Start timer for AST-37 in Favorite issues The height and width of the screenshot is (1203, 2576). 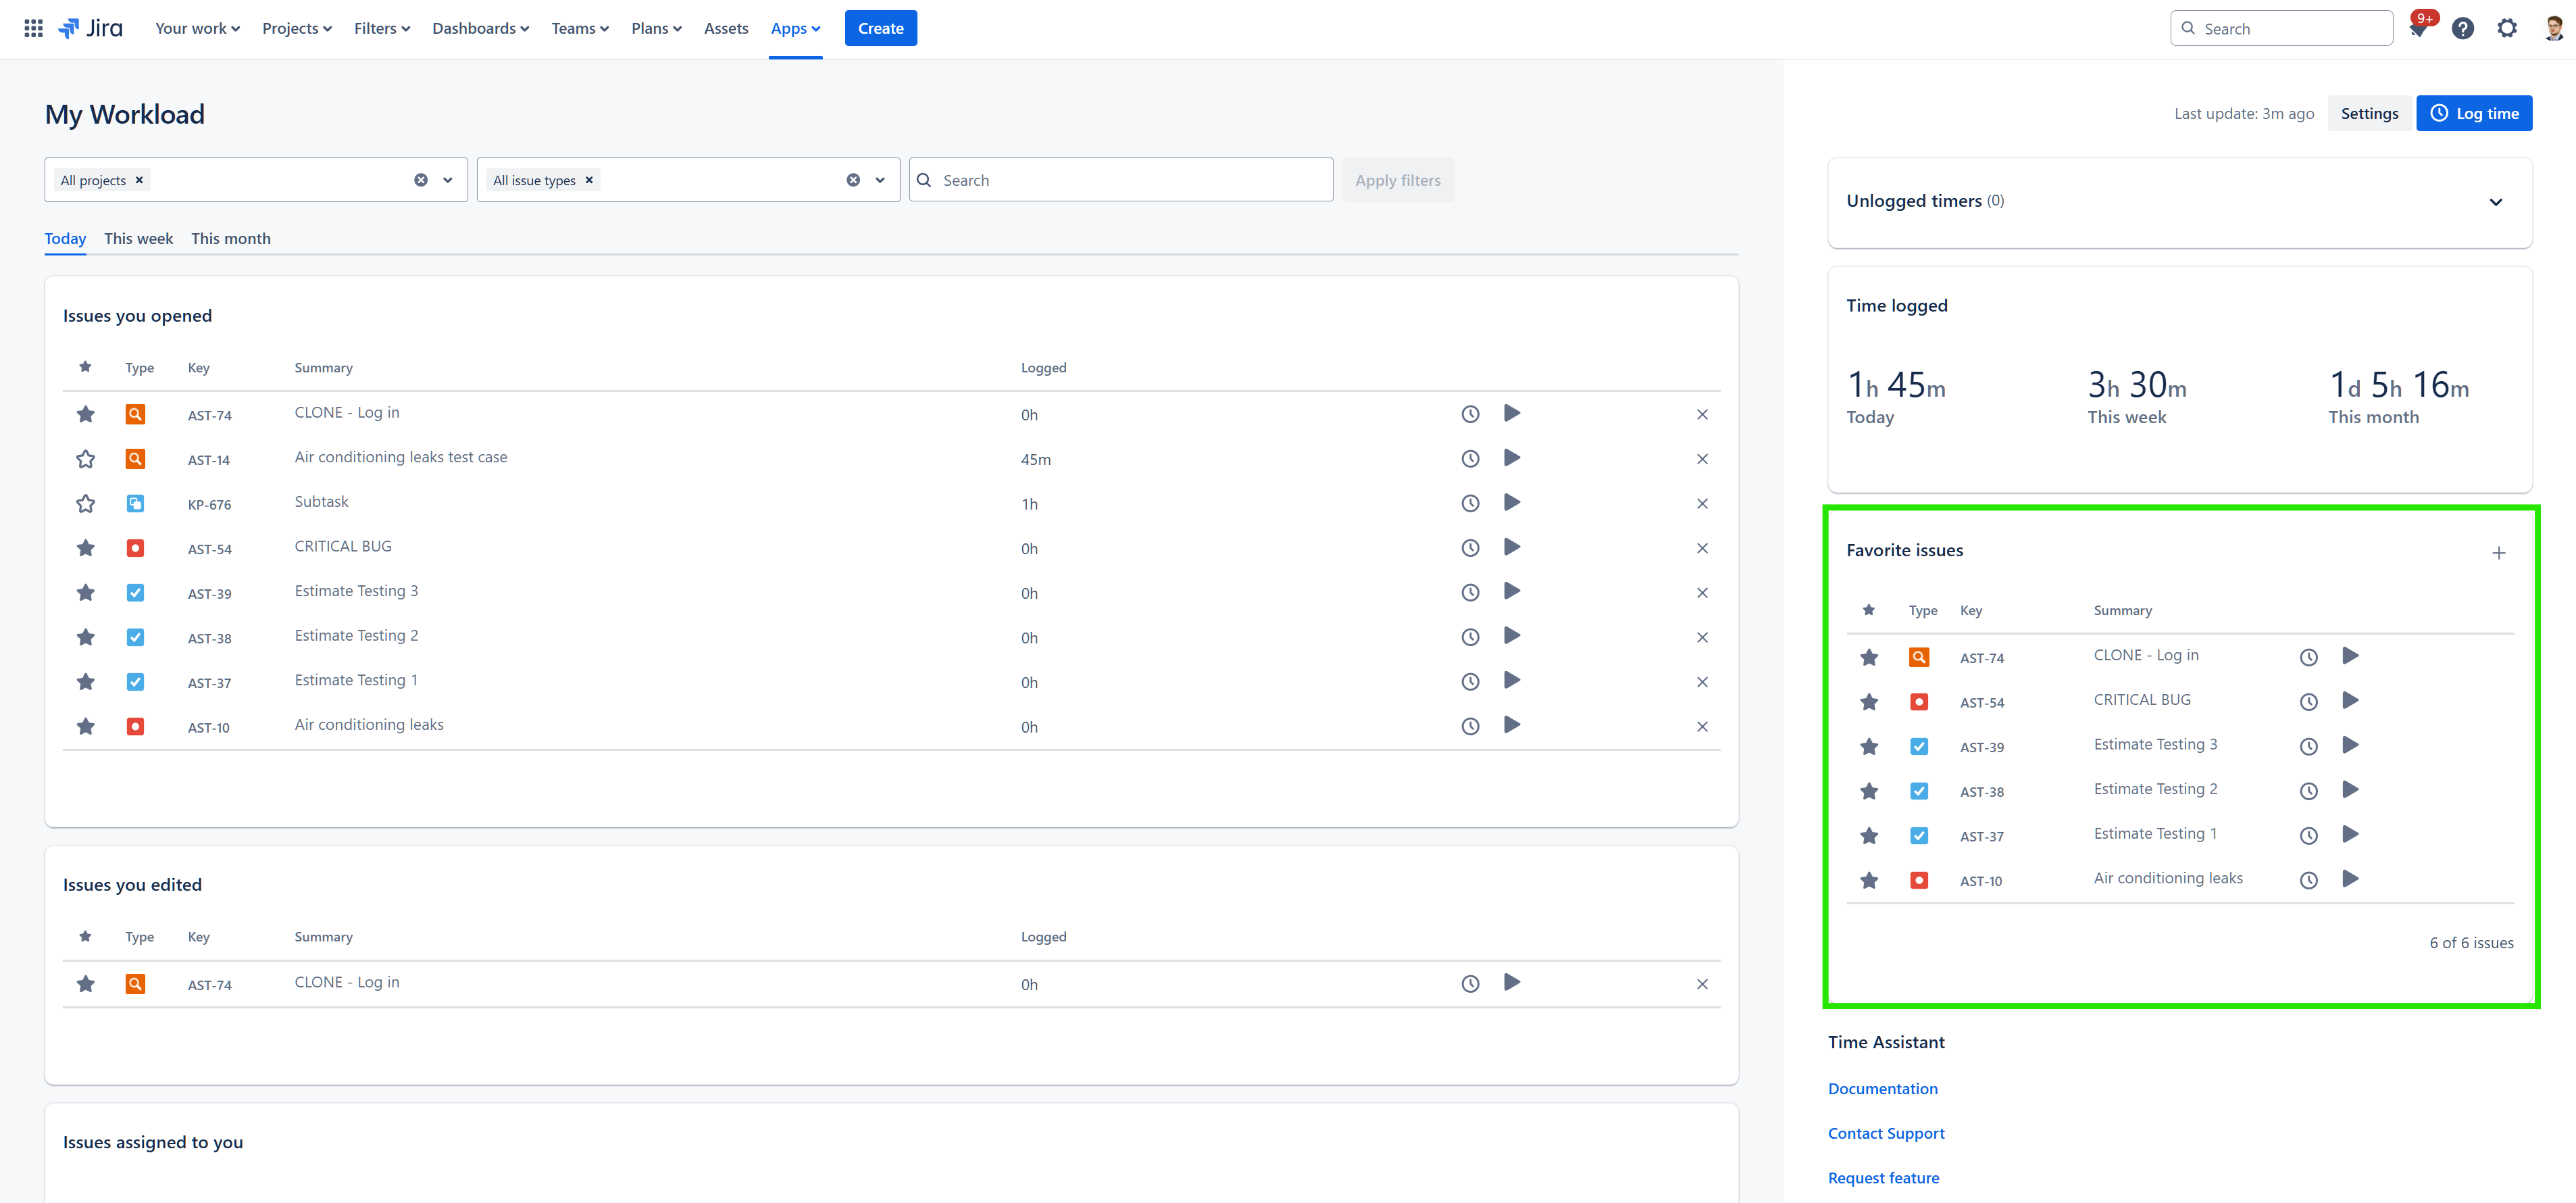(2350, 834)
